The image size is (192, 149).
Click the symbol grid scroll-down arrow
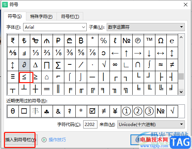point(181,92)
